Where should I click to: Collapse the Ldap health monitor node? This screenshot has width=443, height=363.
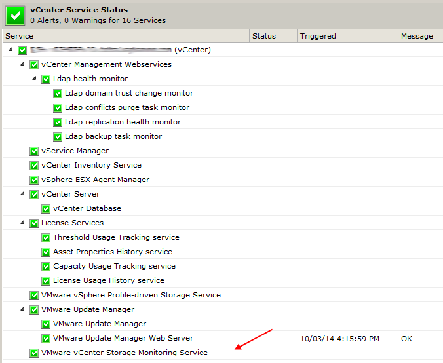(x=35, y=78)
